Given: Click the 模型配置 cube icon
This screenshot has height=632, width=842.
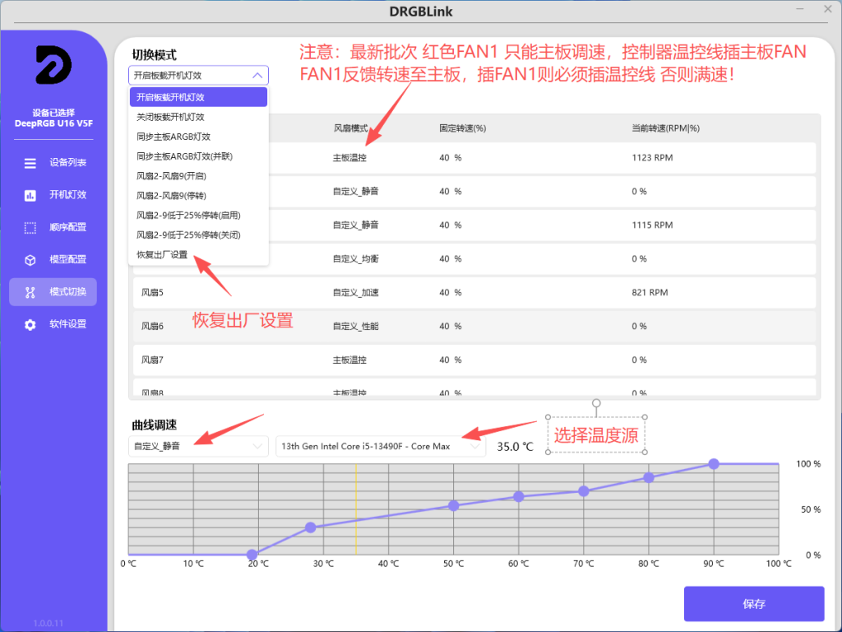Looking at the screenshot, I should (x=30, y=259).
